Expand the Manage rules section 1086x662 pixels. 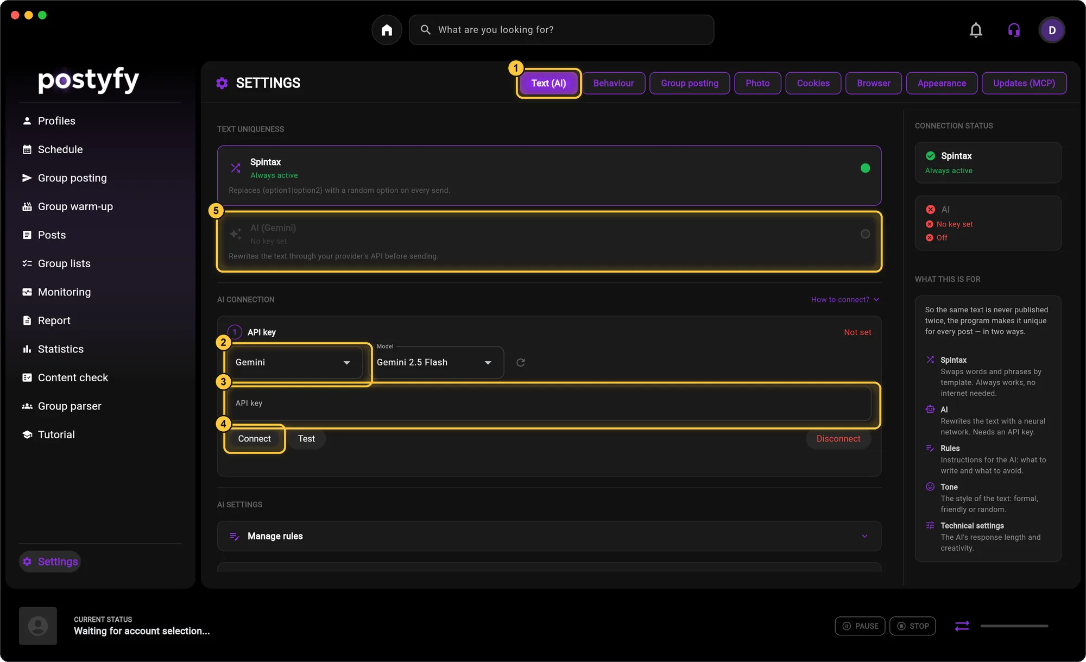(x=549, y=536)
